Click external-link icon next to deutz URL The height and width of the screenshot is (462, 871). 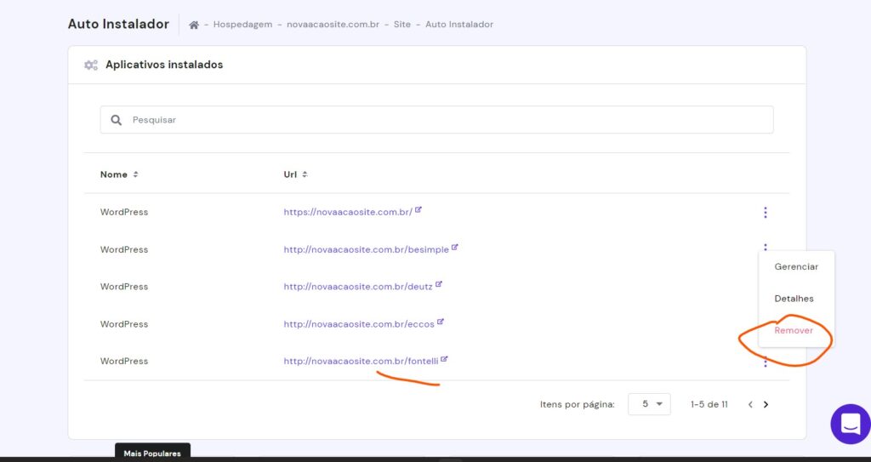coord(439,285)
